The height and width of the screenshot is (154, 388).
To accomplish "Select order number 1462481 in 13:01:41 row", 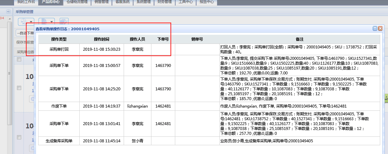I will [163, 124].
